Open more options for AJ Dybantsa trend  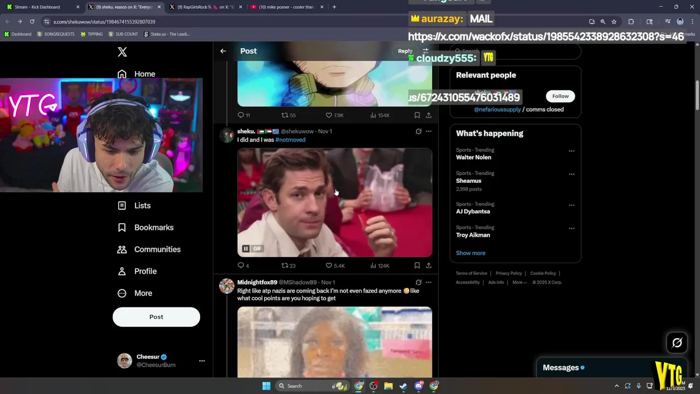(x=571, y=205)
